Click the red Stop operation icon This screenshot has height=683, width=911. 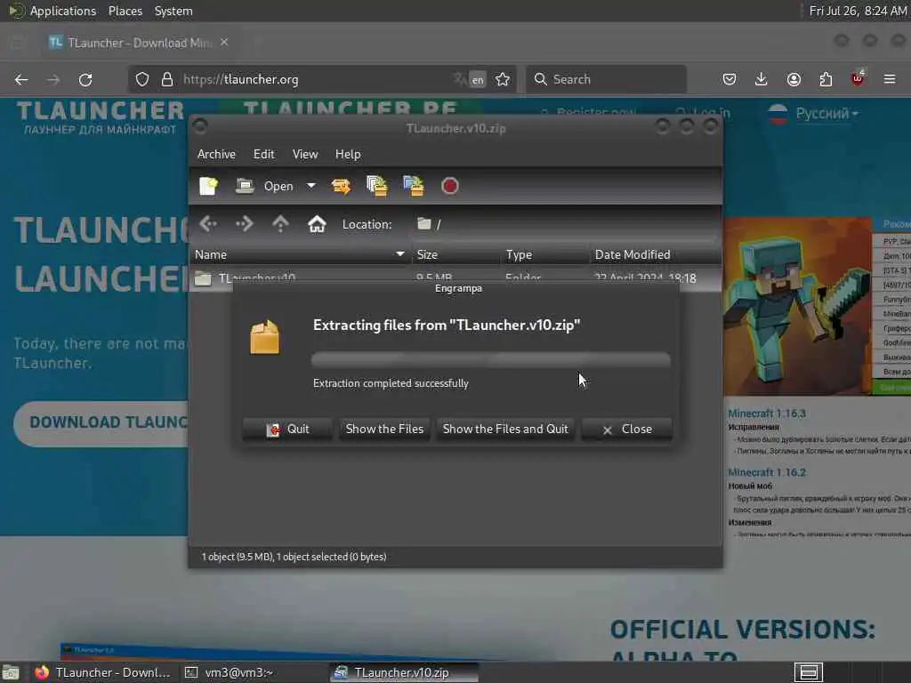click(x=449, y=186)
